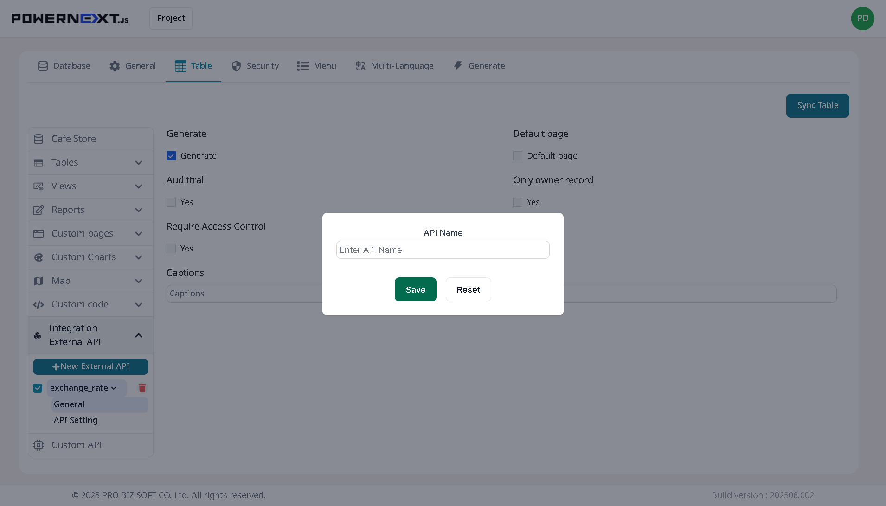The width and height of the screenshot is (886, 506).
Task: Click the General gear icon
Action: click(x=115, y=66)
